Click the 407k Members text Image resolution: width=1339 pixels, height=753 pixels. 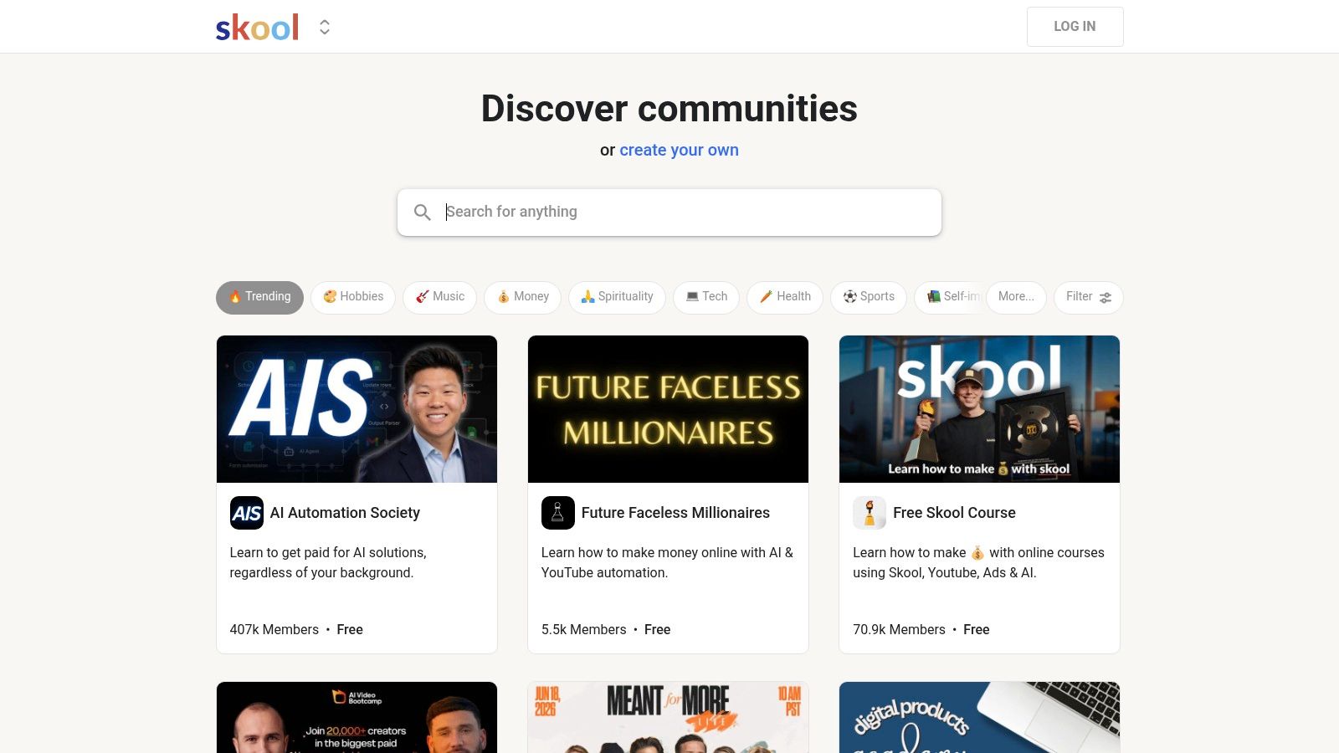click(x=274, y=630)
